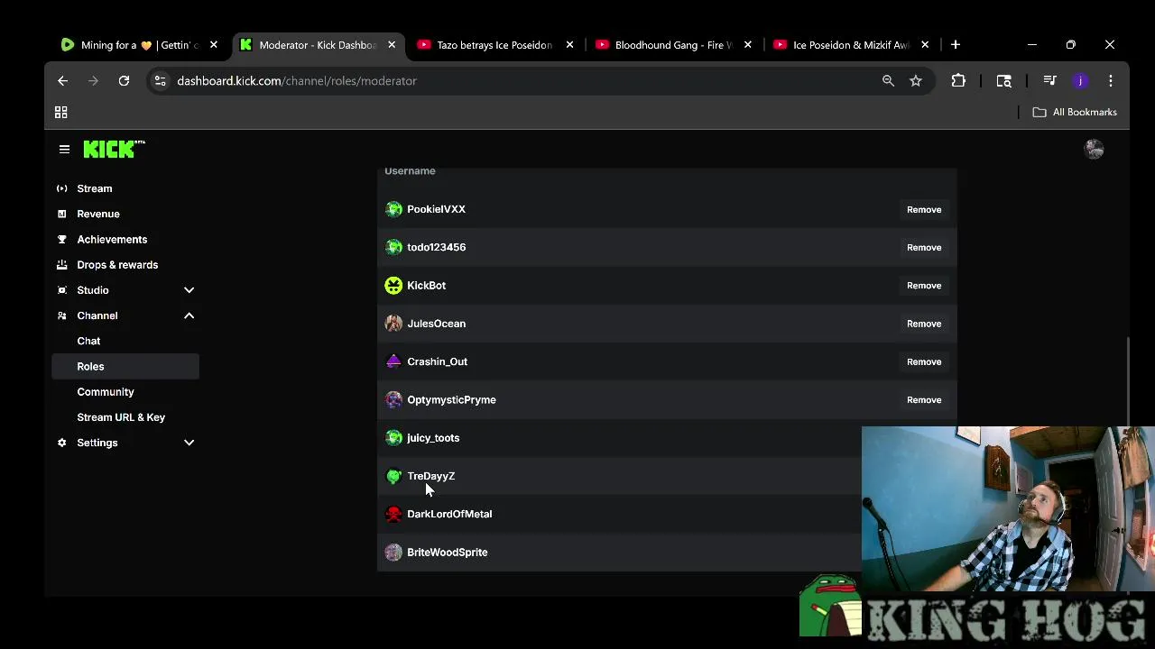Viewport: 1155px width, 649px height.
Task: Open the Chat channel settings
Action: click(x=88, y=341)
